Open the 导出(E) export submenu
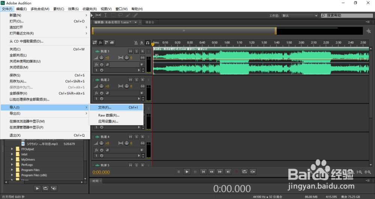 [45, 114]
